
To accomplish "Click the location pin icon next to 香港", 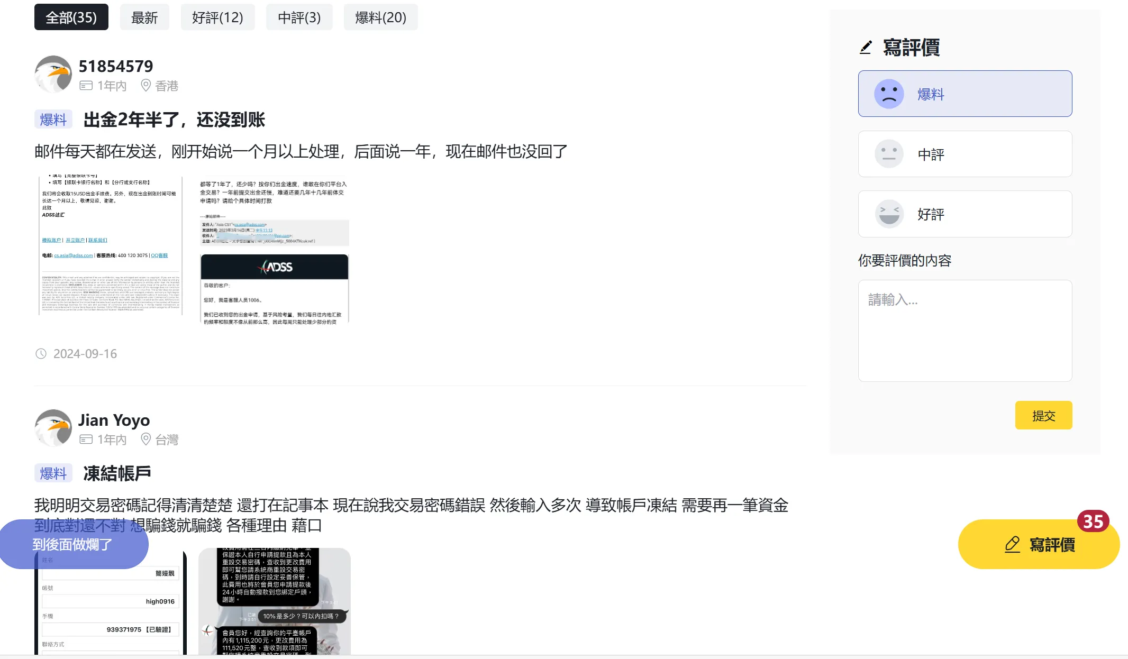I will tap(145, 85).
